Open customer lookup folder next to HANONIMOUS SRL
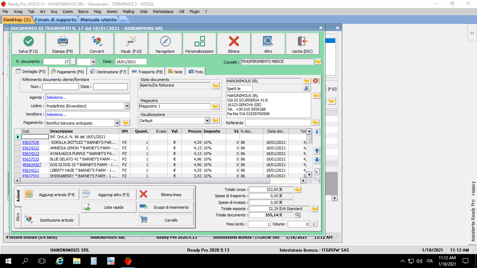The height and width of the screenshot is (268, 477). (307, 81)
